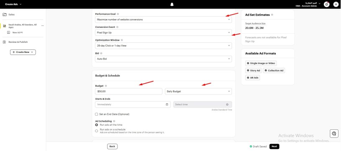Click the Single Image or Video format chip

point(261,63)
